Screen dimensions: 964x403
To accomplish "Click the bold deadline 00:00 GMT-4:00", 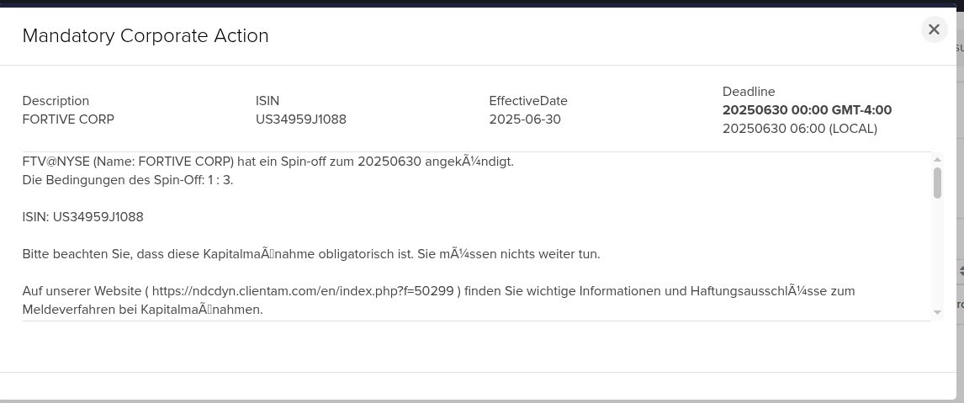I will click(807, 110).
